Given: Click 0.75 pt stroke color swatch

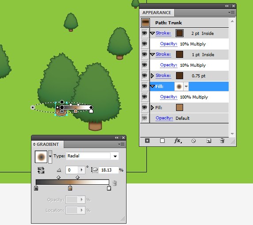Looking at the screenshot, I should tap(180, 76).
